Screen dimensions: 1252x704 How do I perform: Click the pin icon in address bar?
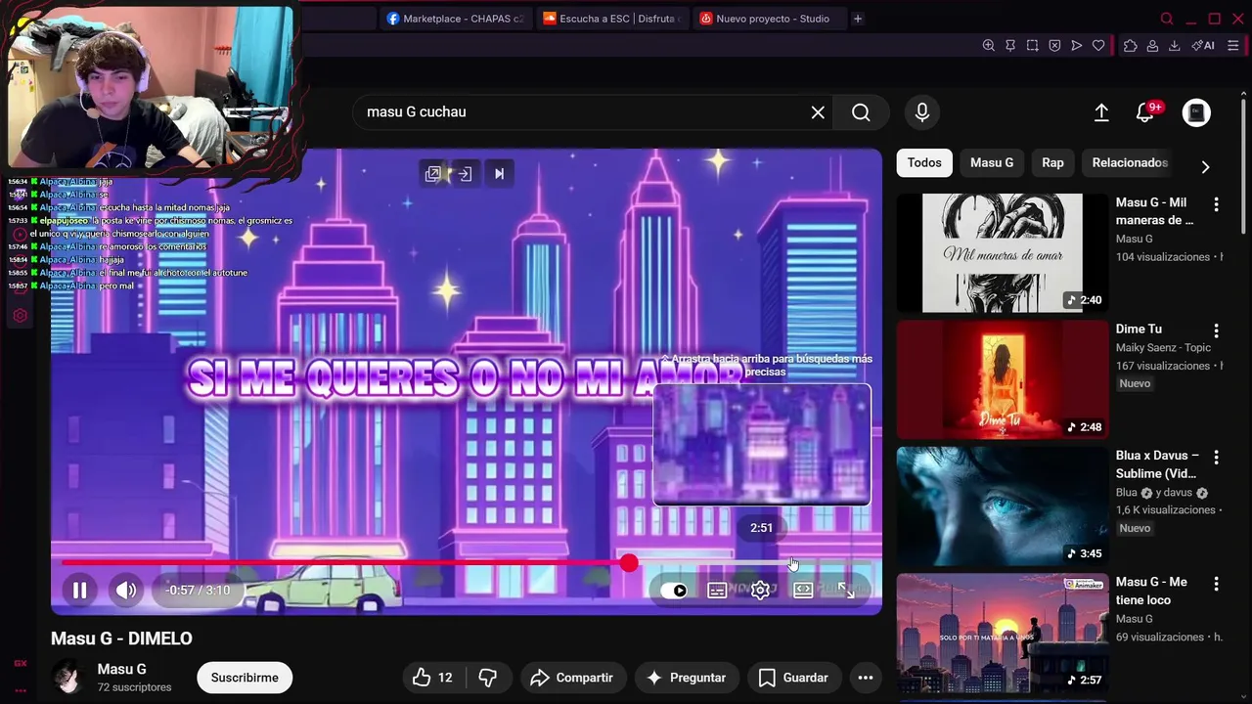tap(1010, 46)
